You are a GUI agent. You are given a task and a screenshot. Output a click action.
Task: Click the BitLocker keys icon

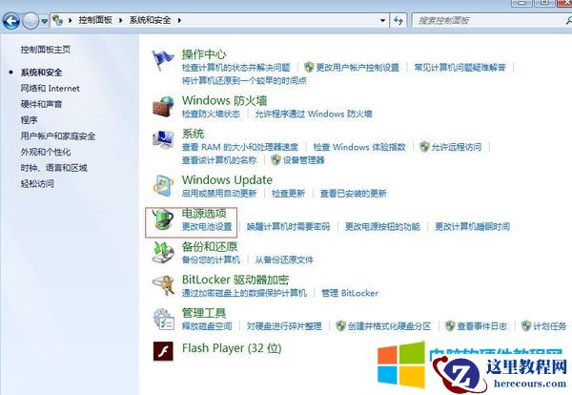[163, 285]
